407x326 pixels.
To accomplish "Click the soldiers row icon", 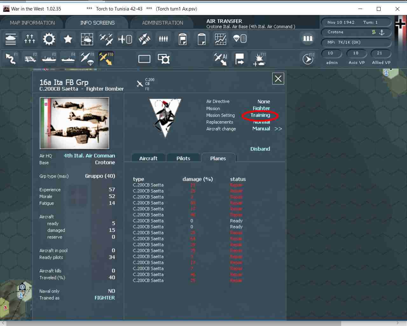I will click(163, 39).
